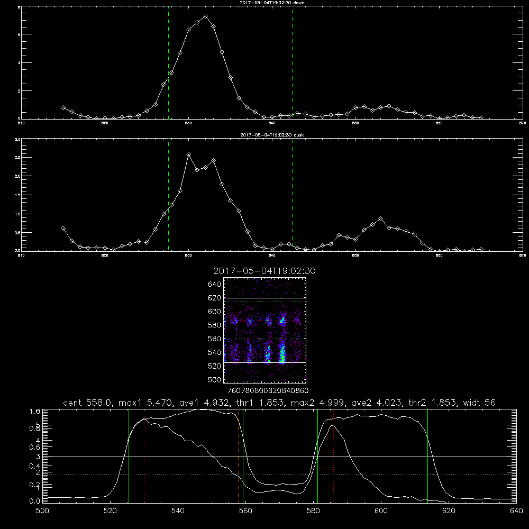Click 'ave2 4.023' in the stats header
529x529 pixels.
click(x=376, y=403)
